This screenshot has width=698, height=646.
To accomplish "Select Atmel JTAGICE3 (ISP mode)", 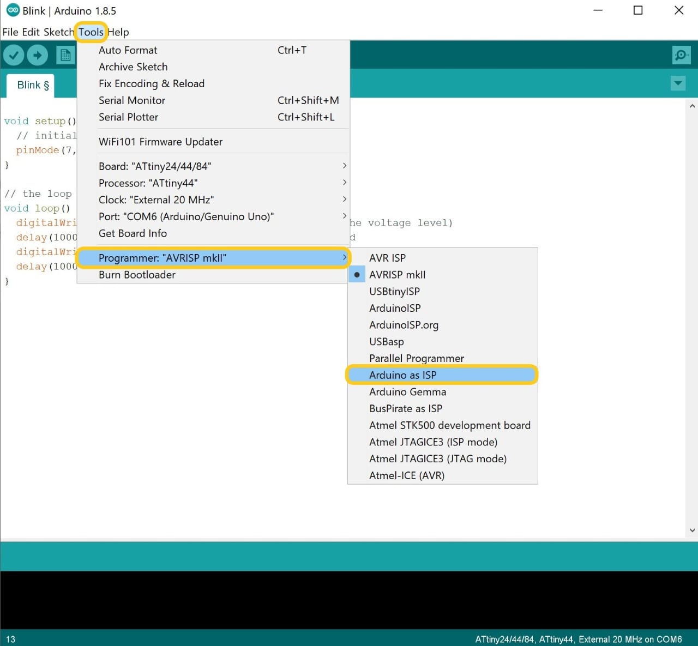I will point(443,442).
